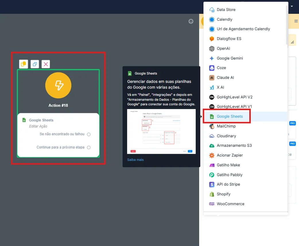The width and height of the screenshot is (299, 246).
Task: Click the Cloudinary cloud icon
Action: coord(212,136)
